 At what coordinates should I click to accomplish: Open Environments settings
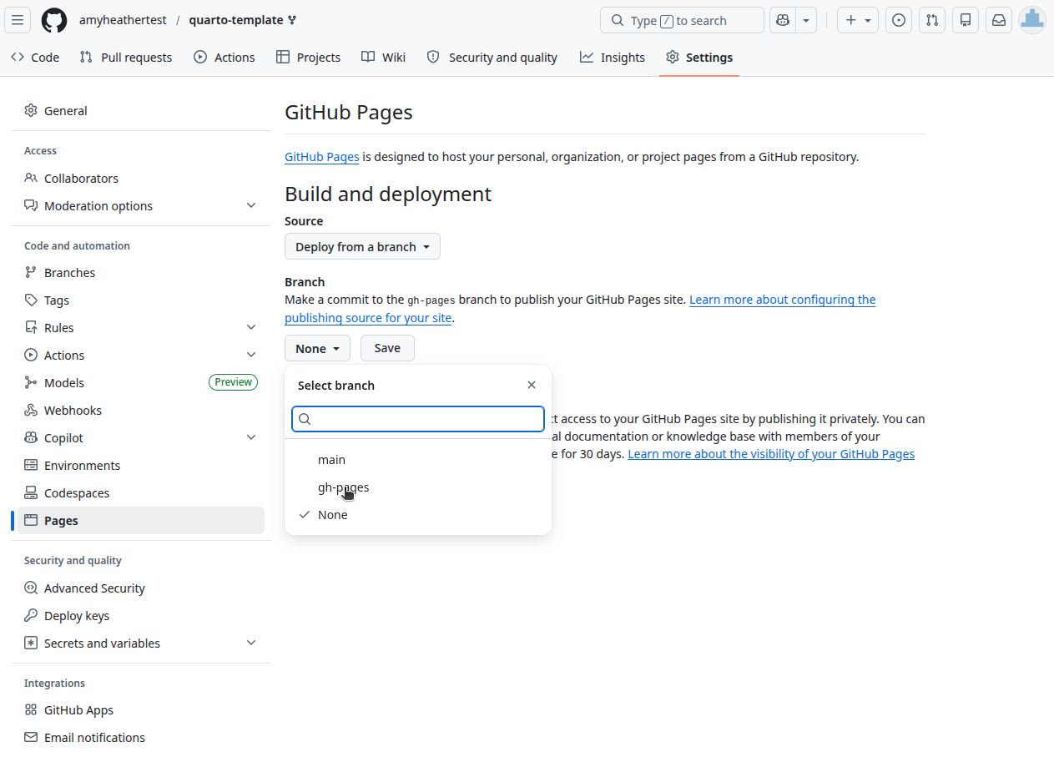pyautogui.click(x=141, y=465)
